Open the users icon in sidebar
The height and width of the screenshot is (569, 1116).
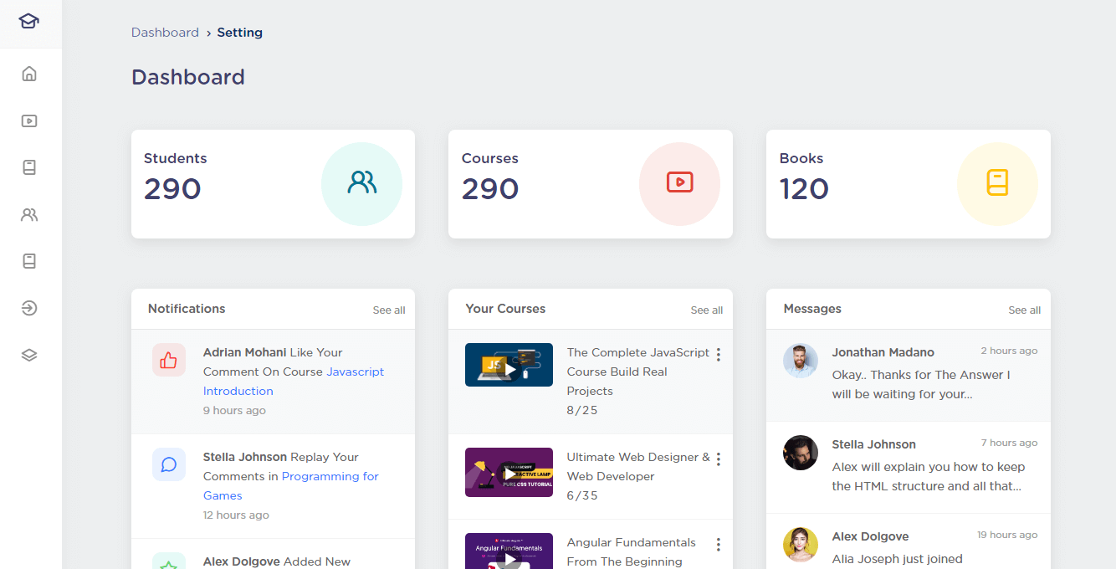coord(29,214)
